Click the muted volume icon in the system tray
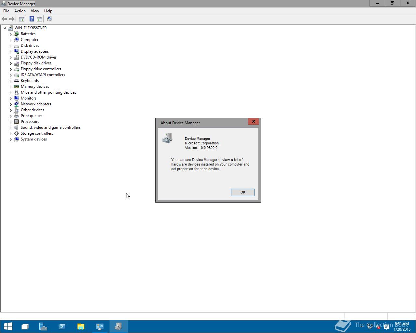The image size is (416, 333). [x=378, y=326]
